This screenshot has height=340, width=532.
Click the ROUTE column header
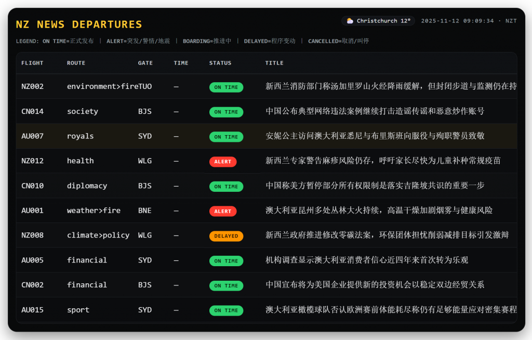pos(76,63)
